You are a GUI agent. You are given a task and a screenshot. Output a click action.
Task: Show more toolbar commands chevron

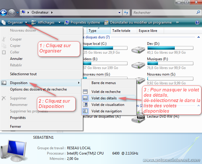pos(177,22)
